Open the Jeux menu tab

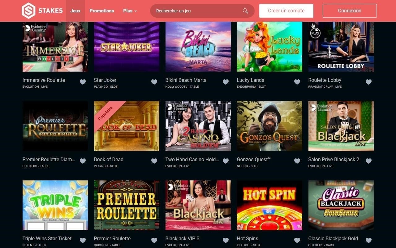click(x=75, y=11)
